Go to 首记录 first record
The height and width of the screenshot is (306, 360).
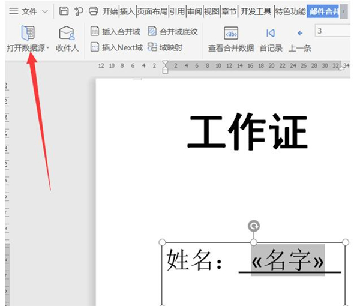(x=271, y=33)
